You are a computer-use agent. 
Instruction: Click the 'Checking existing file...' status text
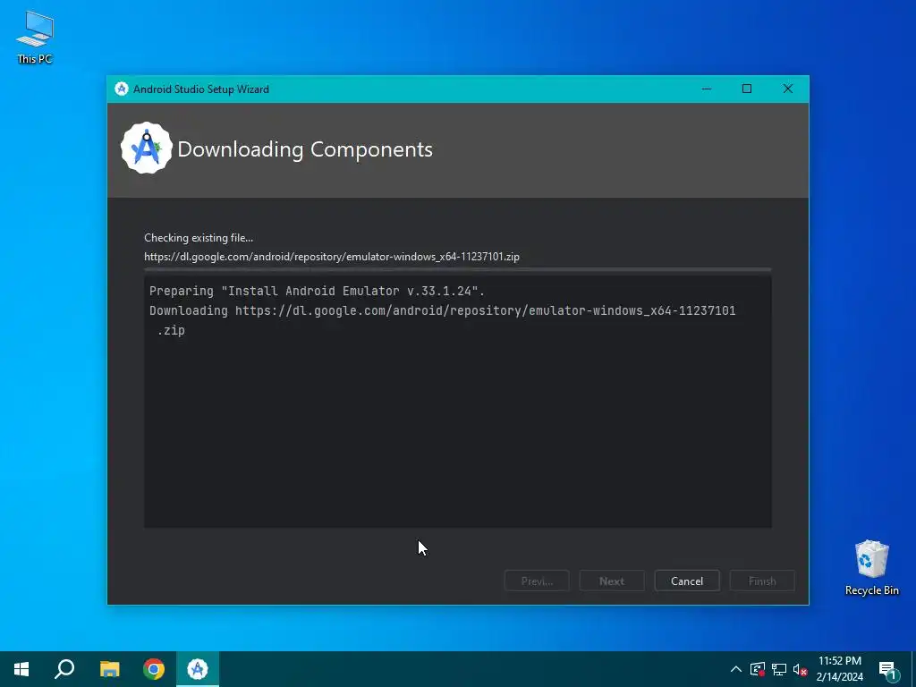pyautogui.click(x=199, y=238)
